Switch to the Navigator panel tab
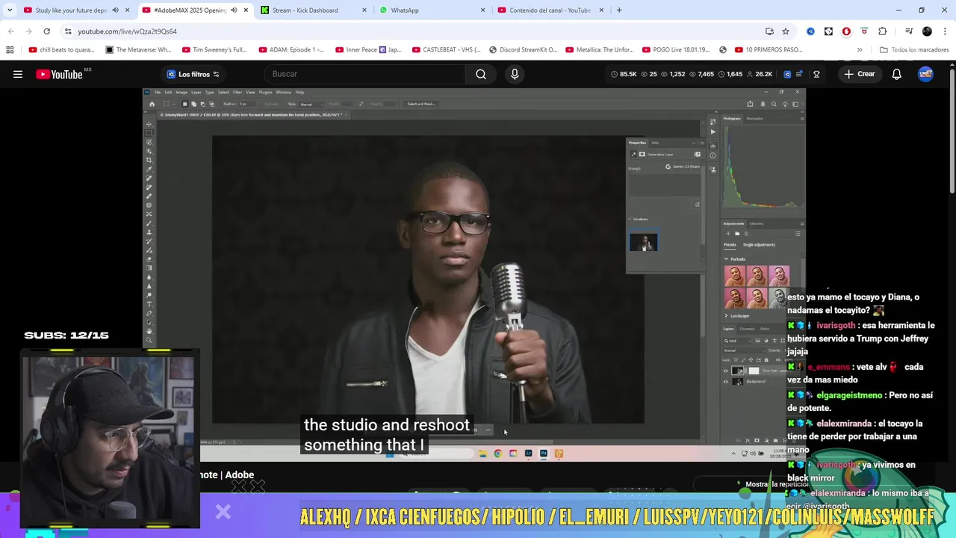Image resolution: width=956 pixels, height=538 pixels. point(755,118)
